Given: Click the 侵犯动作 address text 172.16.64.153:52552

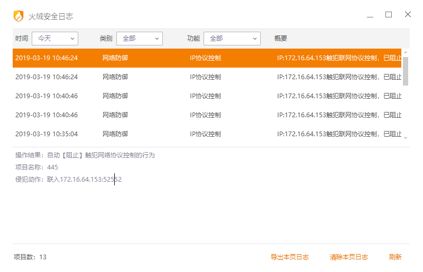Looking at the screenshot, I should pyautogui.click(x=90, y=180).
